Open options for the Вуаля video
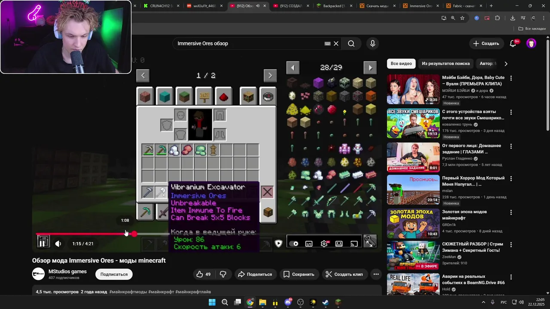The image size is (550, 309). 511,78
